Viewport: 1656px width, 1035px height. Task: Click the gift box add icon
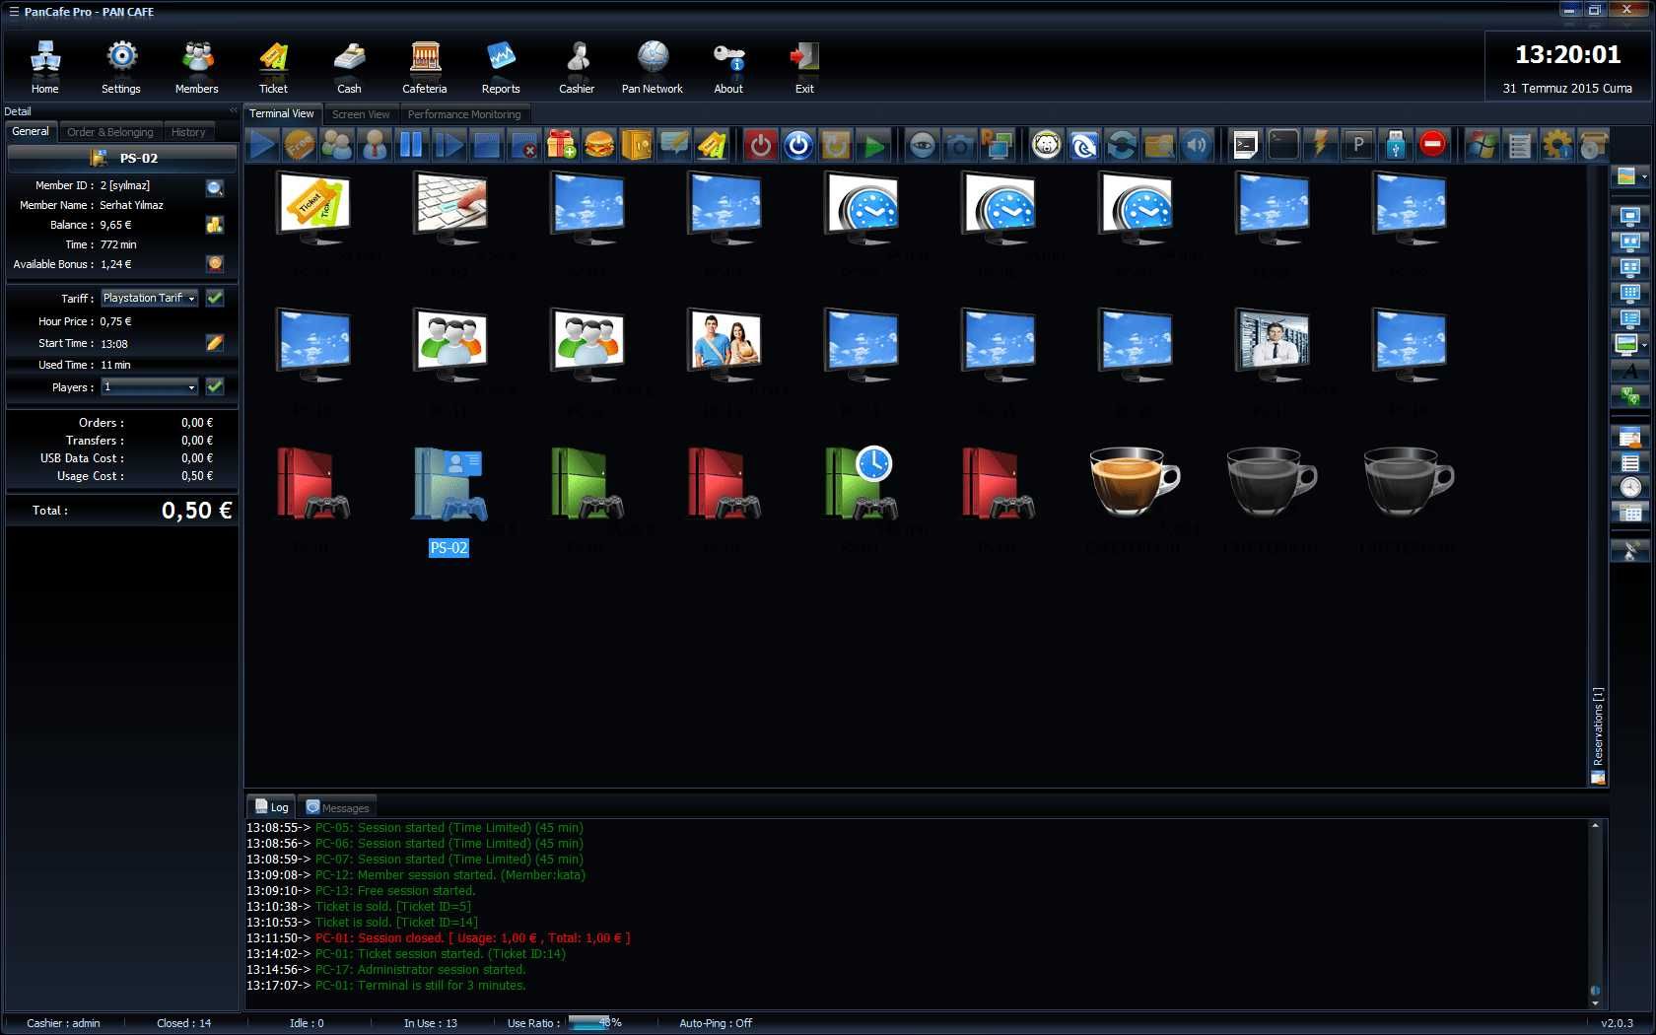click(x=561, y=146)
